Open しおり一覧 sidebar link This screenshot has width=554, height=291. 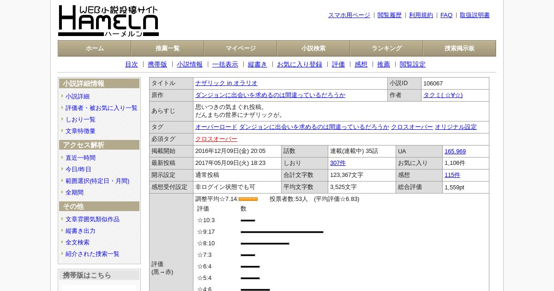(80, 120)
